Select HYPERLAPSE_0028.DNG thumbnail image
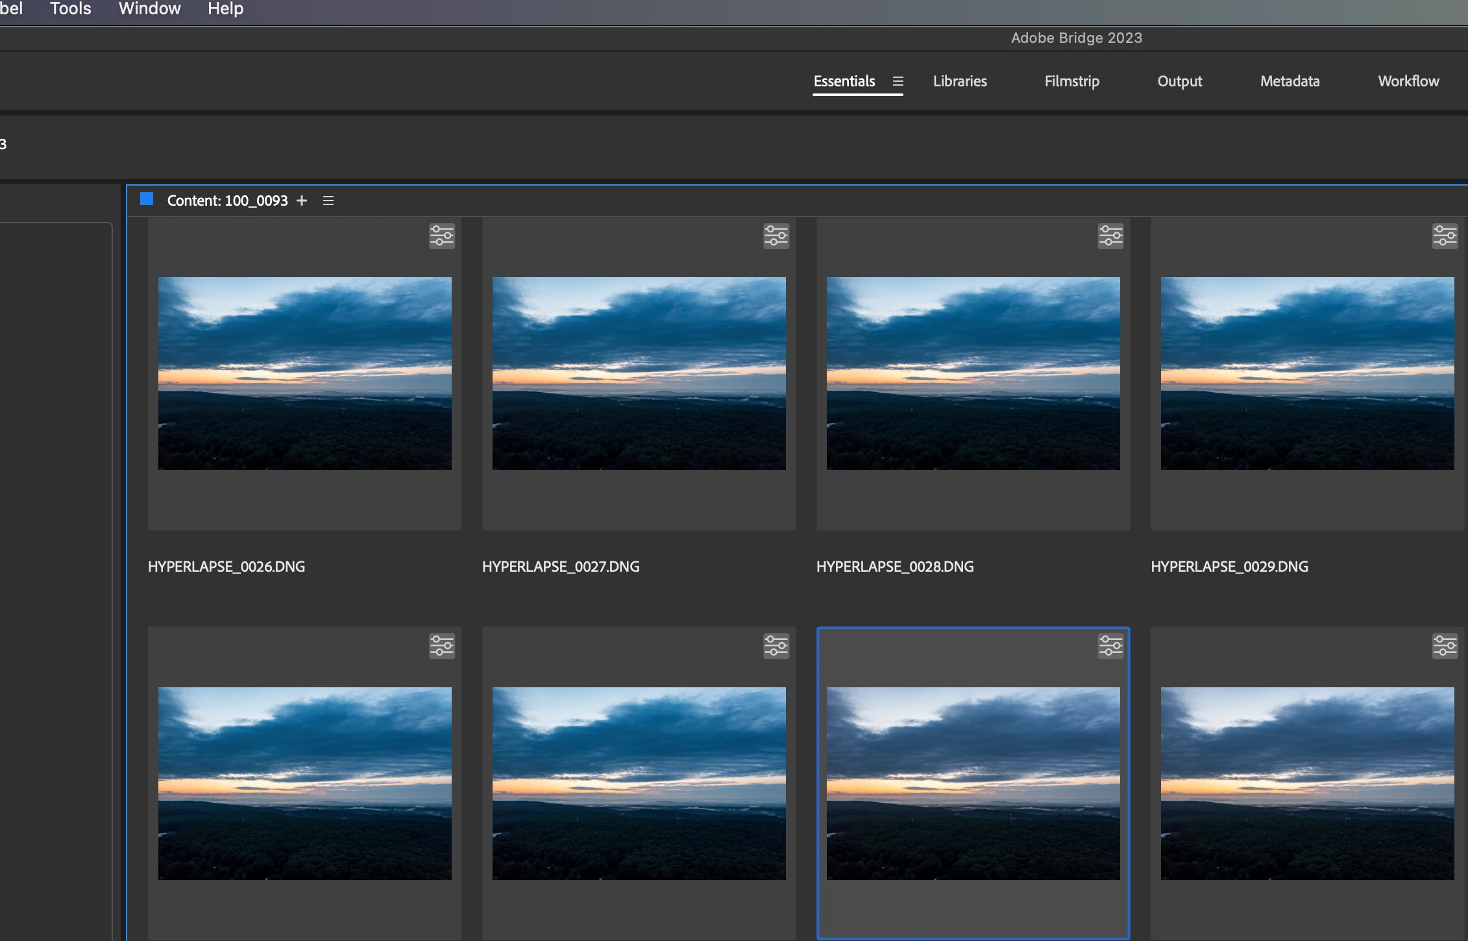Screen dimensions: 1468x941 pyautogui.click(x=972, y=373)
